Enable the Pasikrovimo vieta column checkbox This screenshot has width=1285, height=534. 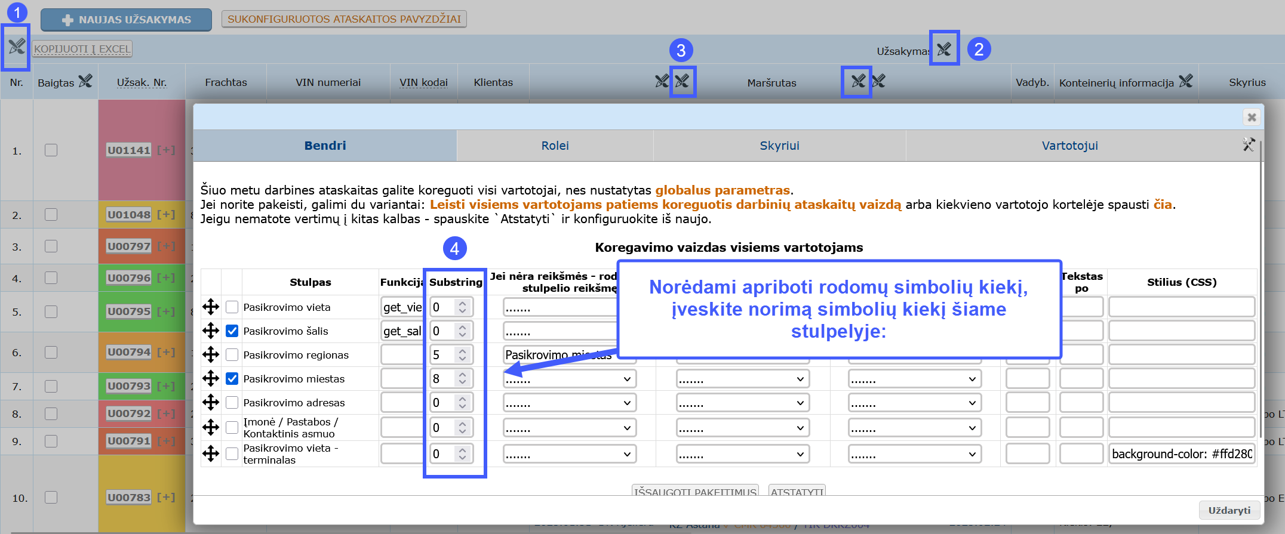pos(232,307)
